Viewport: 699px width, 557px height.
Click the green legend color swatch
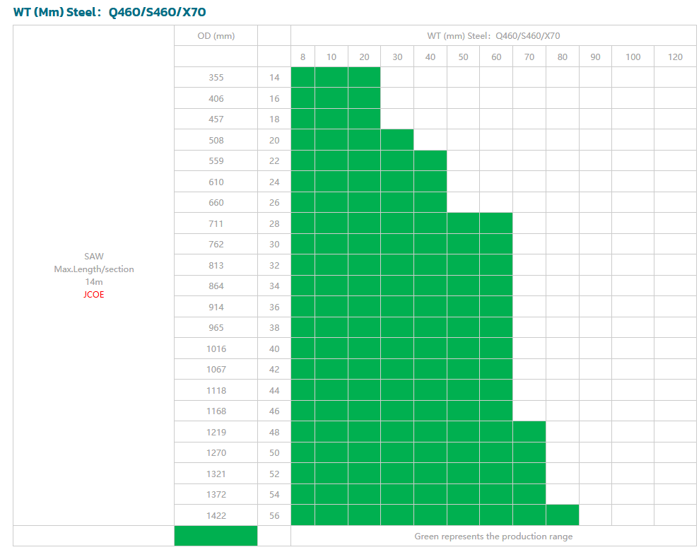point(216,536)
